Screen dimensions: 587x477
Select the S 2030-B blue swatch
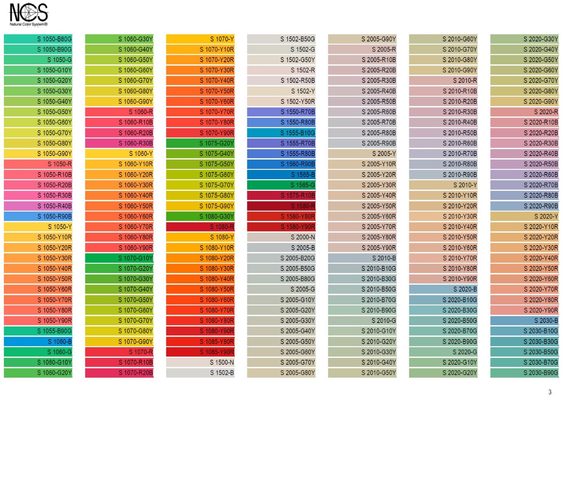pos(524,321)
